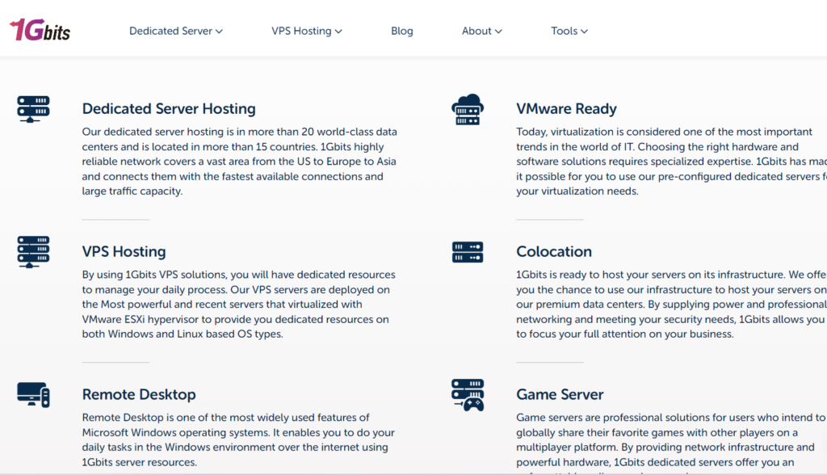Click the text "By using 1Gbits VPS solutions"

point(155,275)
